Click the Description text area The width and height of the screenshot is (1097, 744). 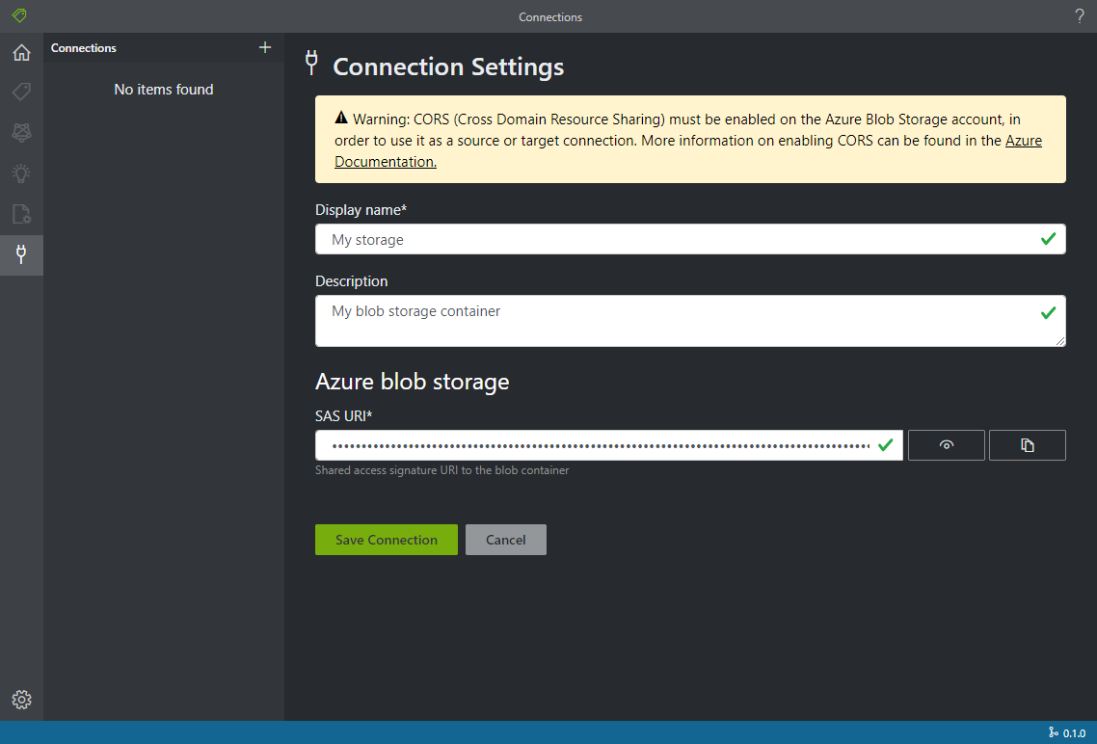click(x=690, y=321)
